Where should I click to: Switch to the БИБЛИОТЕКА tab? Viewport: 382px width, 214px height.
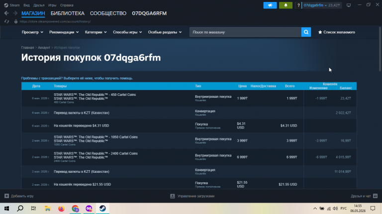point(68,13)
